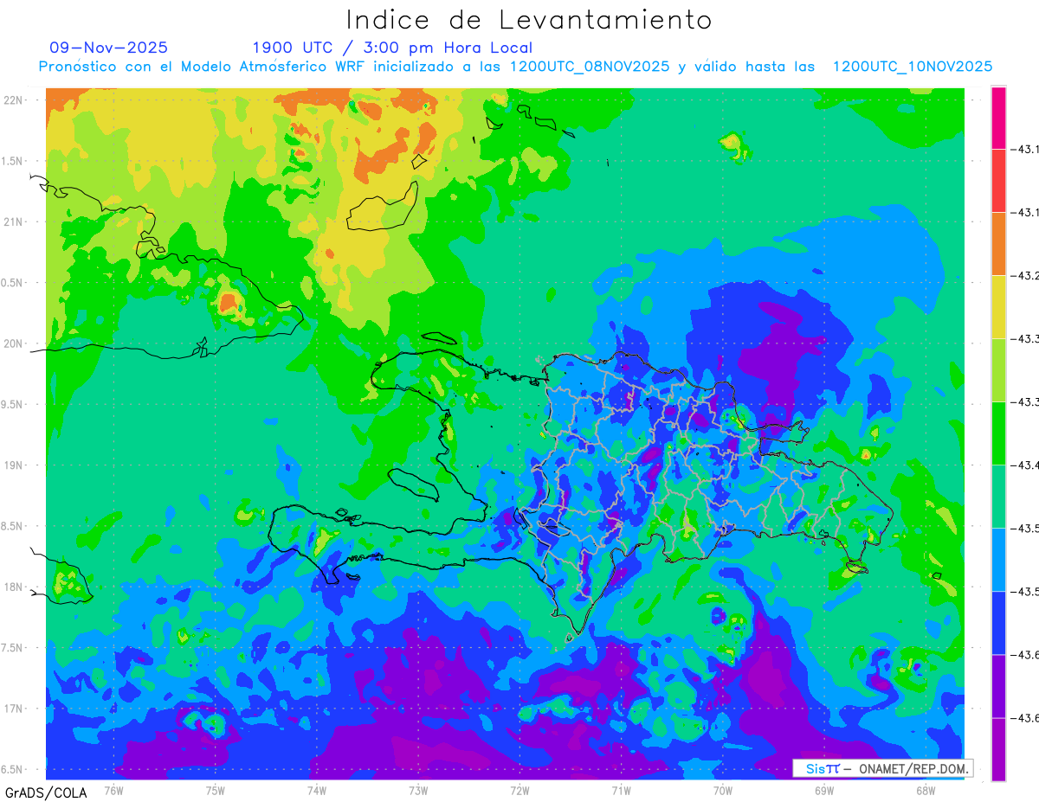Image resolution: width=1039 pixels, height=802 pixels.
Task: Click latitude label '22N'
Action: [x=14, y=100]
